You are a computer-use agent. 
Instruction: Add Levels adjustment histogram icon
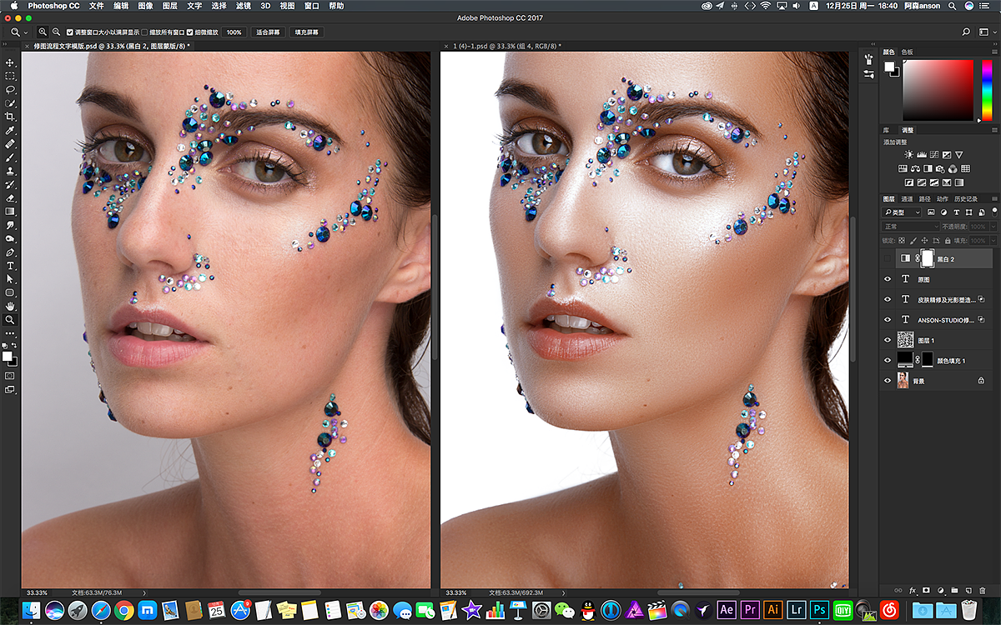tap(922, 154)
